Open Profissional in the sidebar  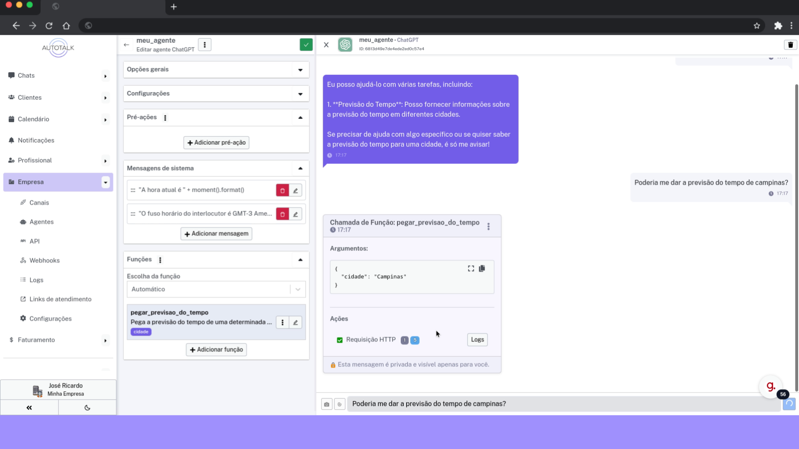click(35, 160)
